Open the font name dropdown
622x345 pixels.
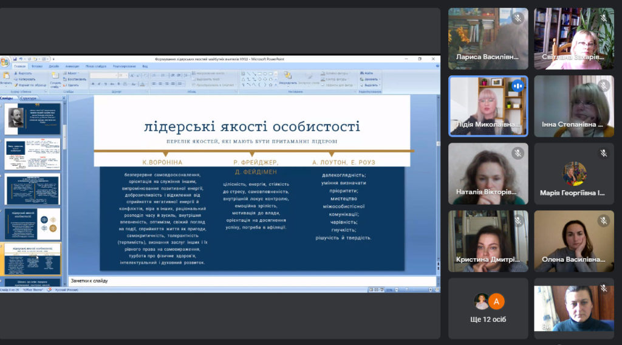pos(115,75)
